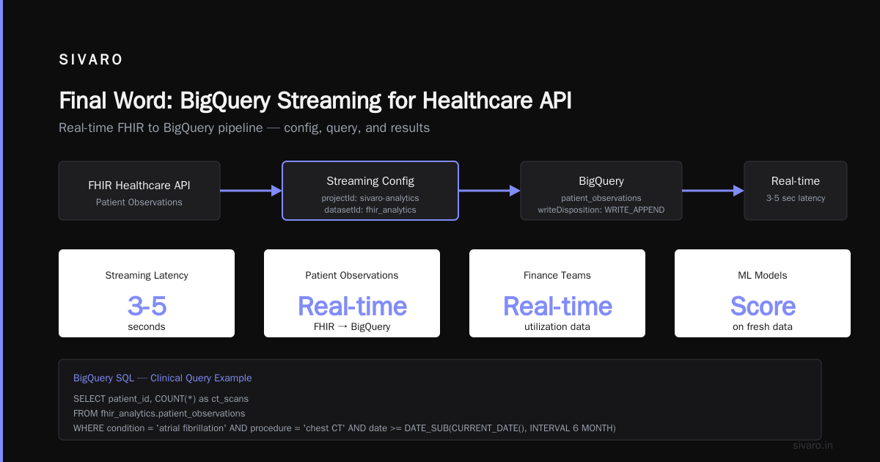Click the SELECT patient_id query line

[161, 399]
